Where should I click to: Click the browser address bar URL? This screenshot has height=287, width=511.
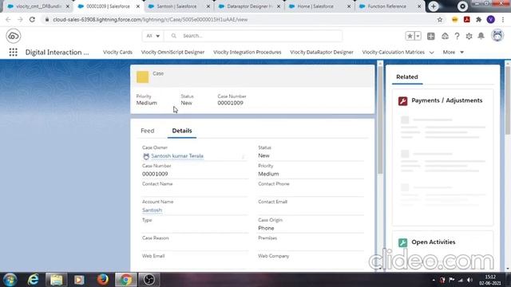(x=150, y=19)
